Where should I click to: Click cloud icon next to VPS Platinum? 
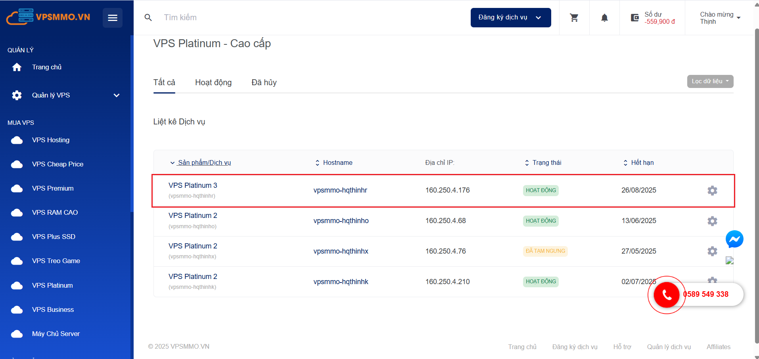[17, 285]
